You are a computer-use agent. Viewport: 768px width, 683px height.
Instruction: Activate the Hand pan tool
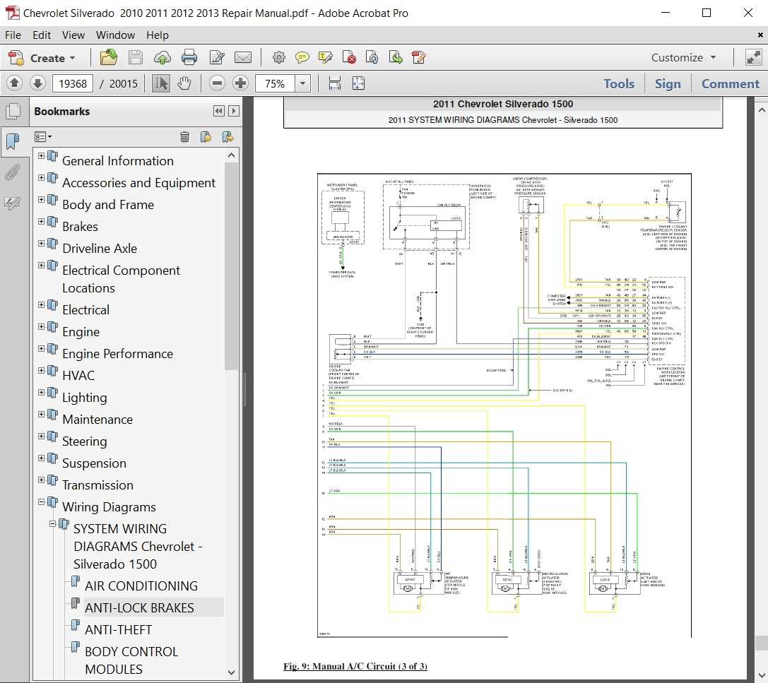pos(184,83)
